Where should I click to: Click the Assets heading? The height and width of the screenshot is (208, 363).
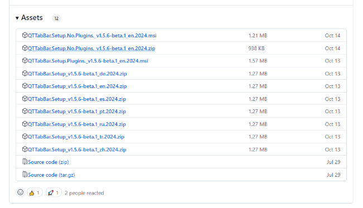(32, 18)
